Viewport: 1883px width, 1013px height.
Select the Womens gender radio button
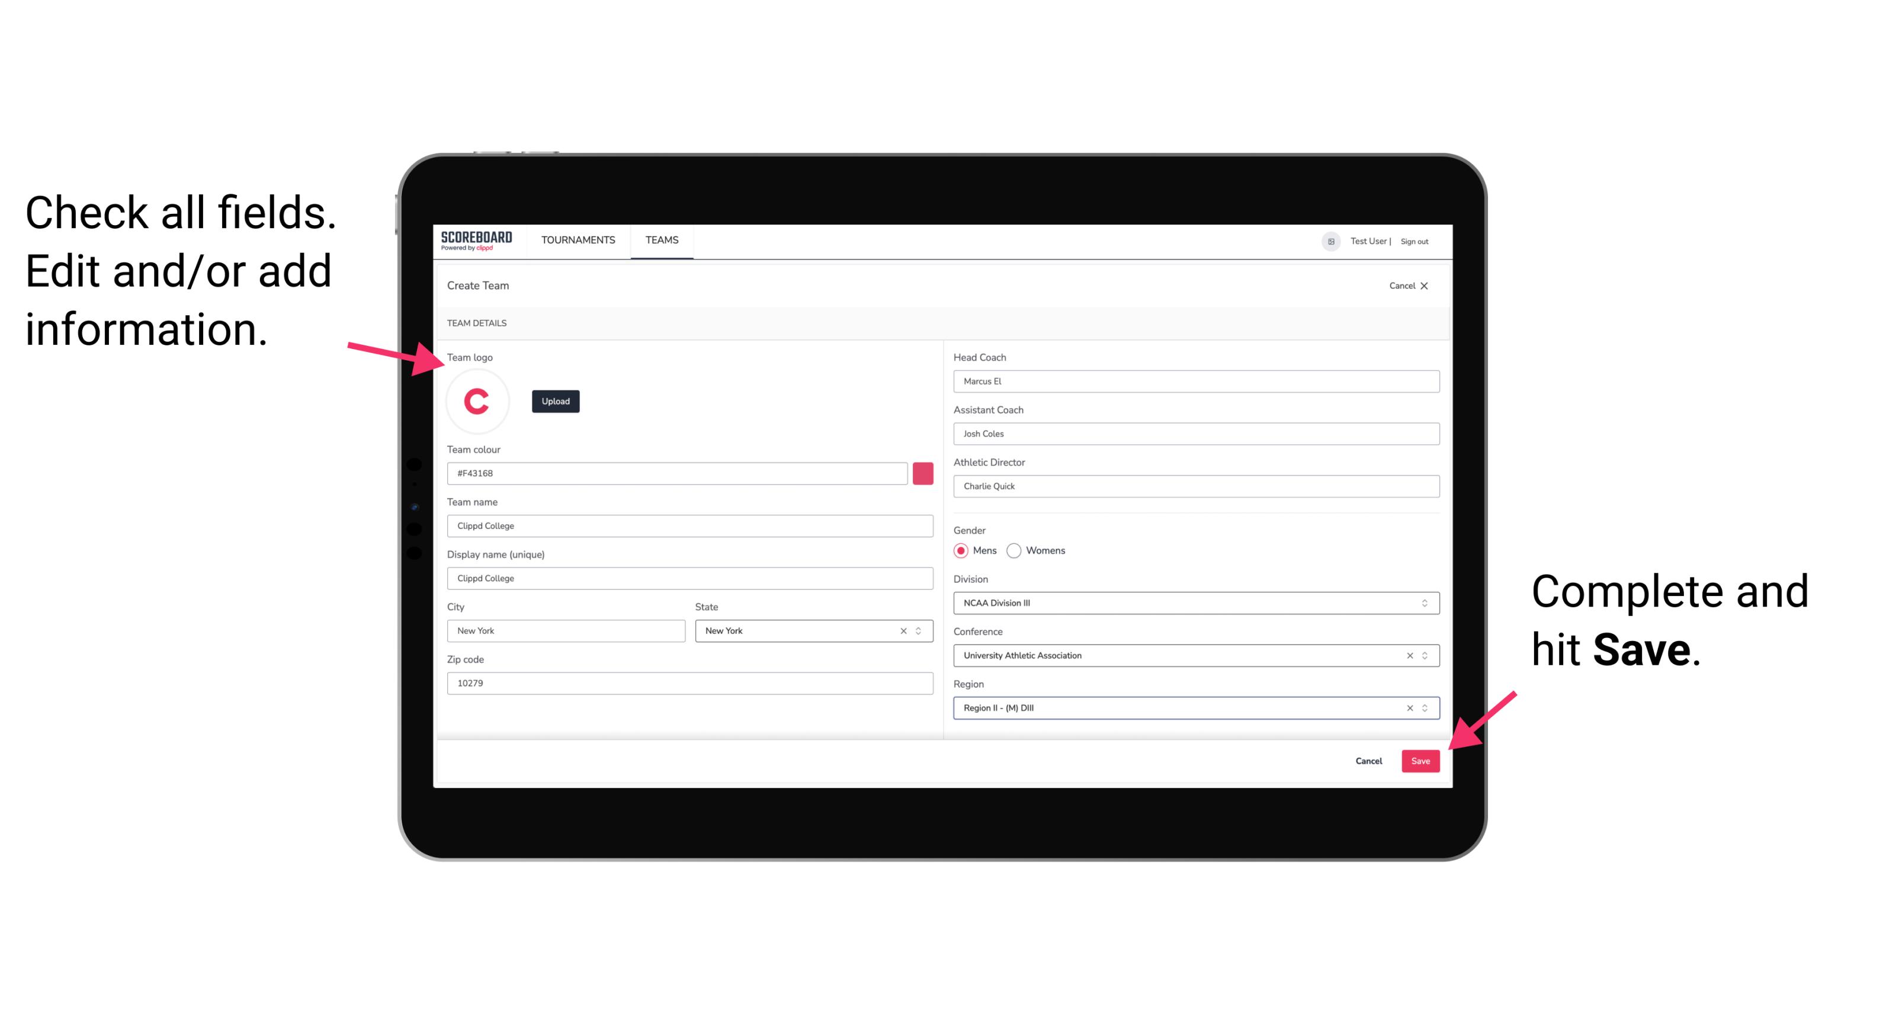coord(1019,550)
